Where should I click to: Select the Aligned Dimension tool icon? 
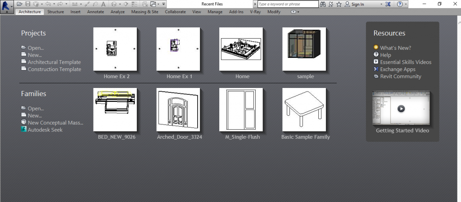point(87,4)
